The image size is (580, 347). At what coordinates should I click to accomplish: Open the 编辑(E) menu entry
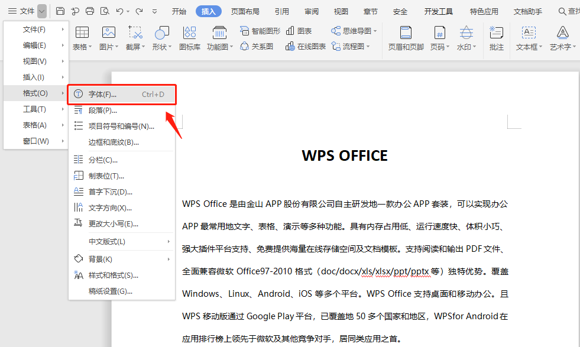(x=36, y=45)
